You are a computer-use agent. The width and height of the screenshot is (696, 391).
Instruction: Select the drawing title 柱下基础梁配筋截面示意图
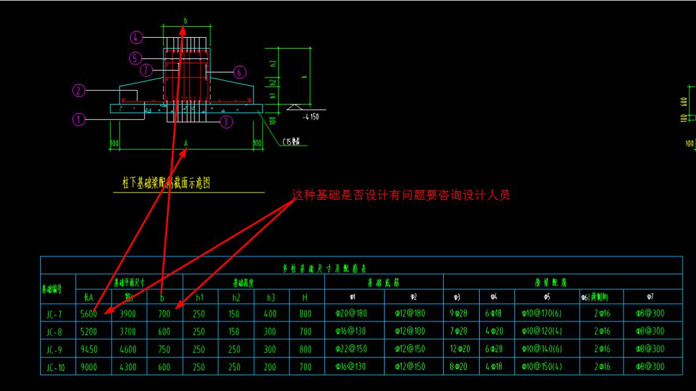pyautogui.click(x=166, y=183)
